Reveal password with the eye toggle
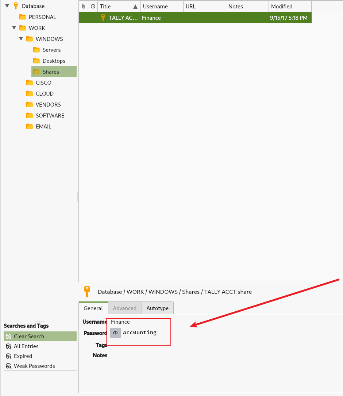The image size is (343, 396). pos(115,333)
